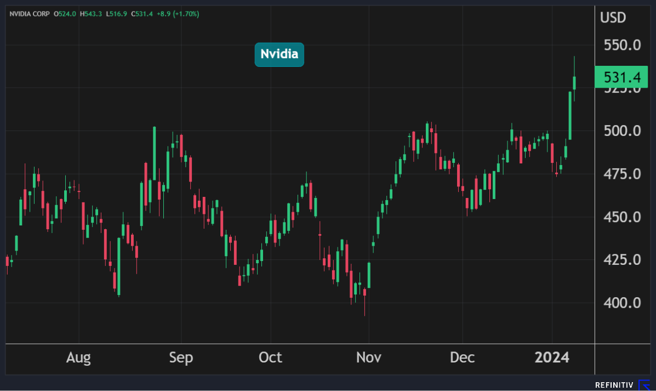The width and height of the screenshot is (656, 391).
Task: Click the Aug label on time axis
Action: tap(78, 358)
